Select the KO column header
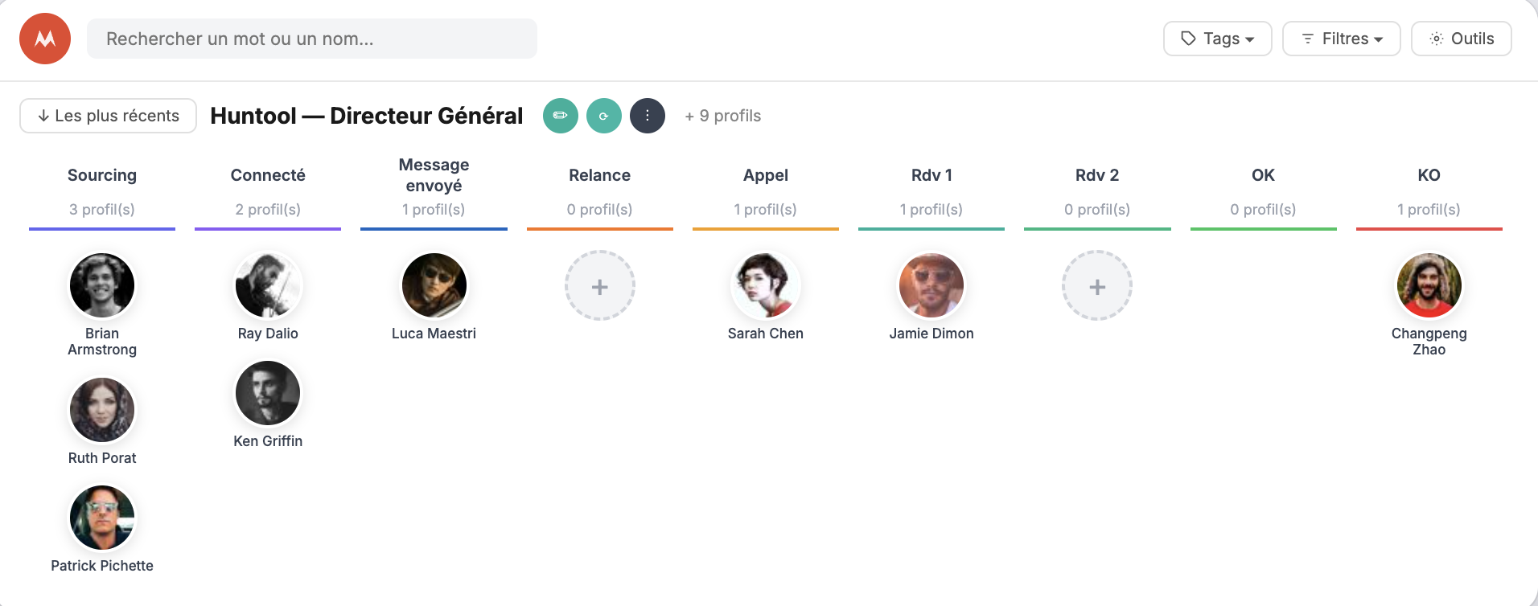 coord(1429,175)
